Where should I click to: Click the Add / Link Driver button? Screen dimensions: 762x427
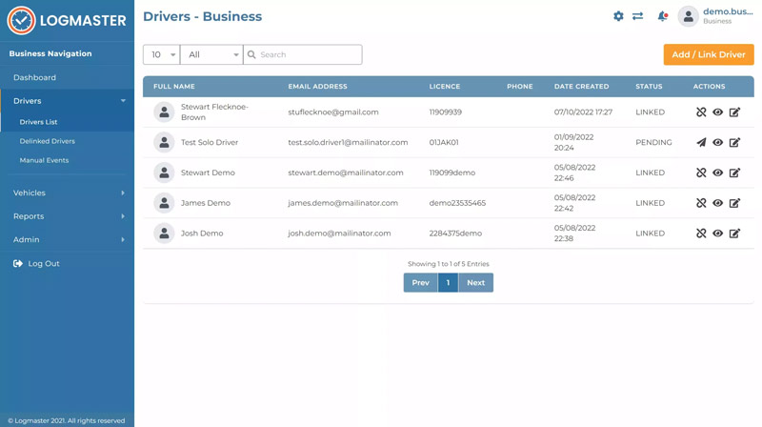(708, 55)
